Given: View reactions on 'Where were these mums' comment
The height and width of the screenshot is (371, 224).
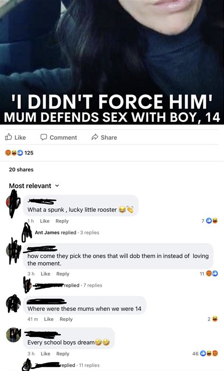Looking at the screenshot, I should click(x=213, y=319).
